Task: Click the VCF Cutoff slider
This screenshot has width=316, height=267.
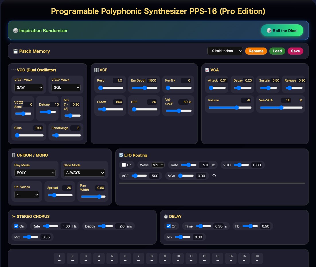Action: (110, 109)
